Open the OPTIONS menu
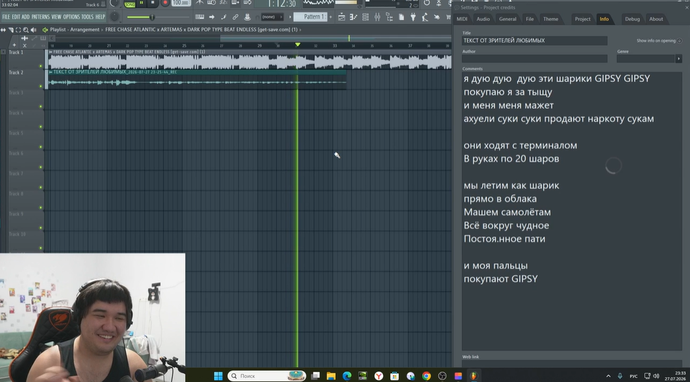 (x=71, y=16)
